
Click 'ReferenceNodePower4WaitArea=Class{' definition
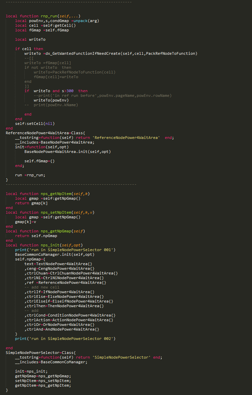pyautogui.click(x=45, y=133)
